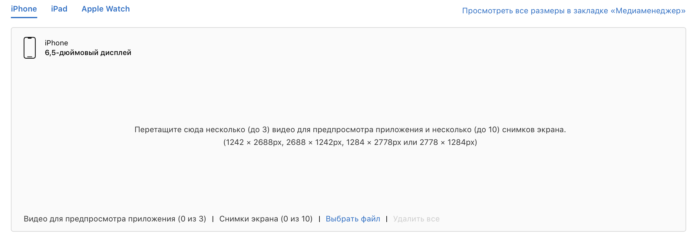Screen dimensions: 691x242
Task: Click «Выбрать файл» to upload a file
Action: (x=353, y=219)
